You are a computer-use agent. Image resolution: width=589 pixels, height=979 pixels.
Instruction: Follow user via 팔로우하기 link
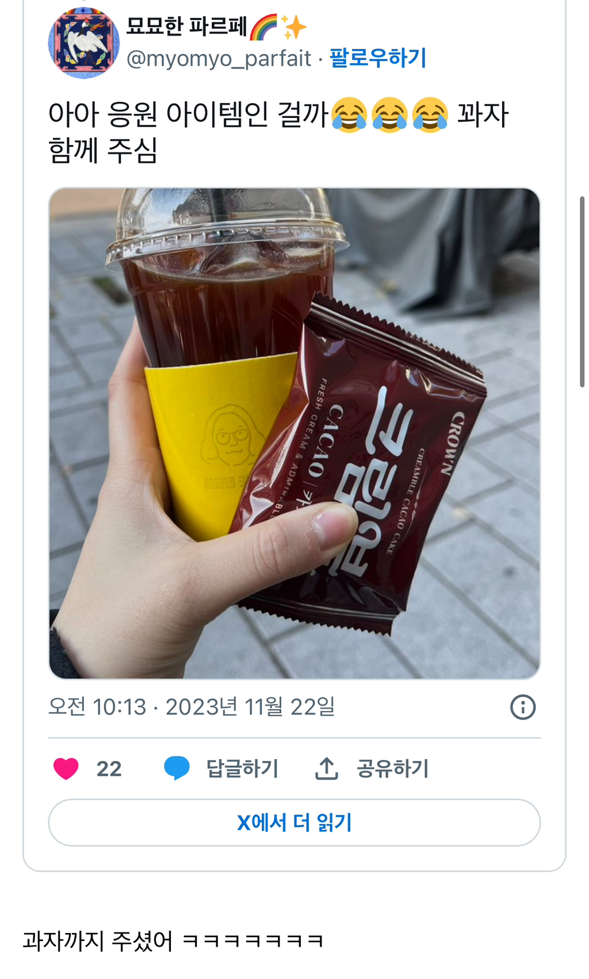(x=378, y=58)
